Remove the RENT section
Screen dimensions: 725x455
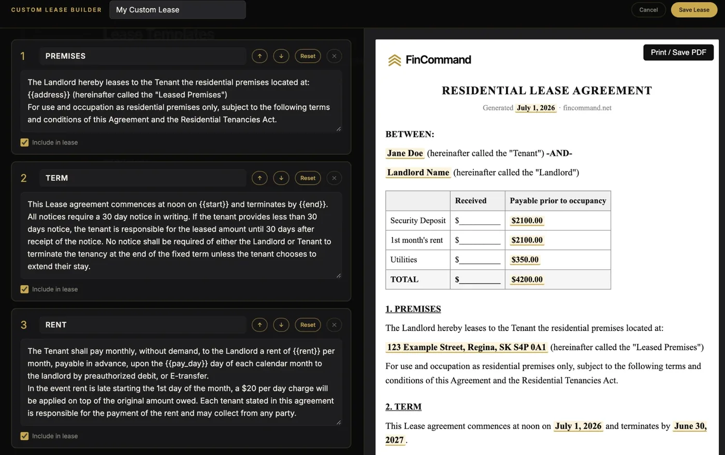(335, 325)
